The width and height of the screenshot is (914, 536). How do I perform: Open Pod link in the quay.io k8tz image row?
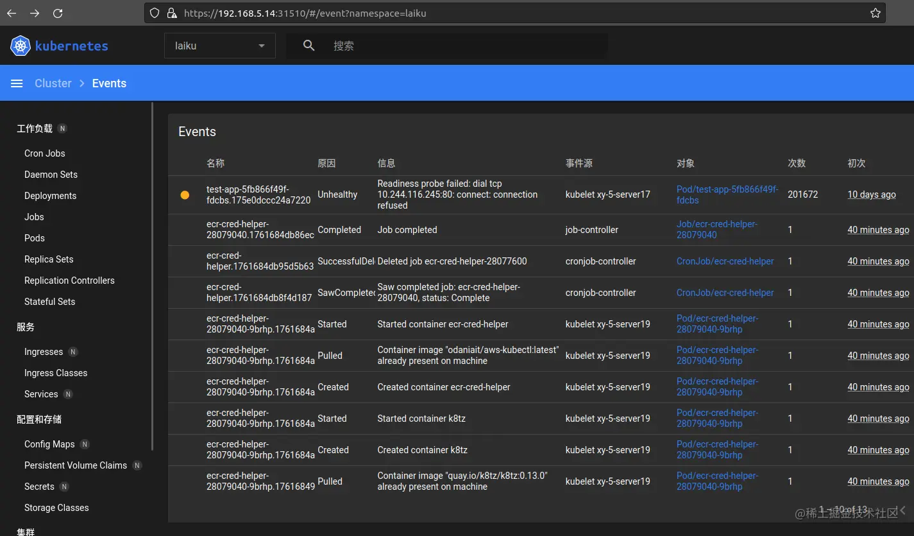(x=717, y=481)
